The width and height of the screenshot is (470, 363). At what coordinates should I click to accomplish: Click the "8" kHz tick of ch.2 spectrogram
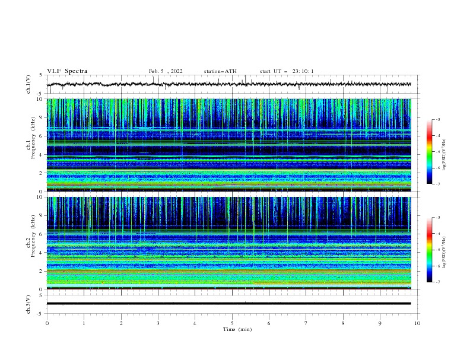pos(42,215)
